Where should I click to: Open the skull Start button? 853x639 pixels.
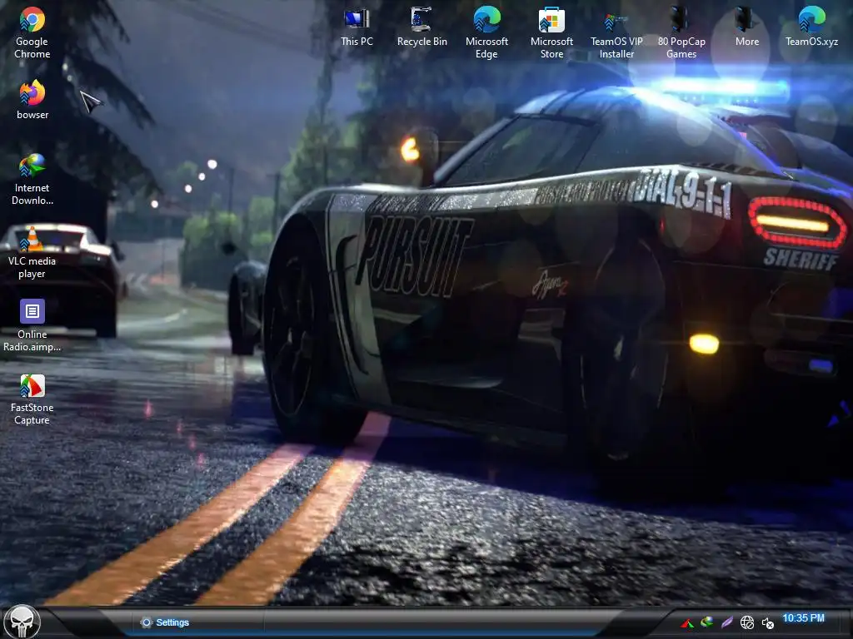[x=22, y=622]
